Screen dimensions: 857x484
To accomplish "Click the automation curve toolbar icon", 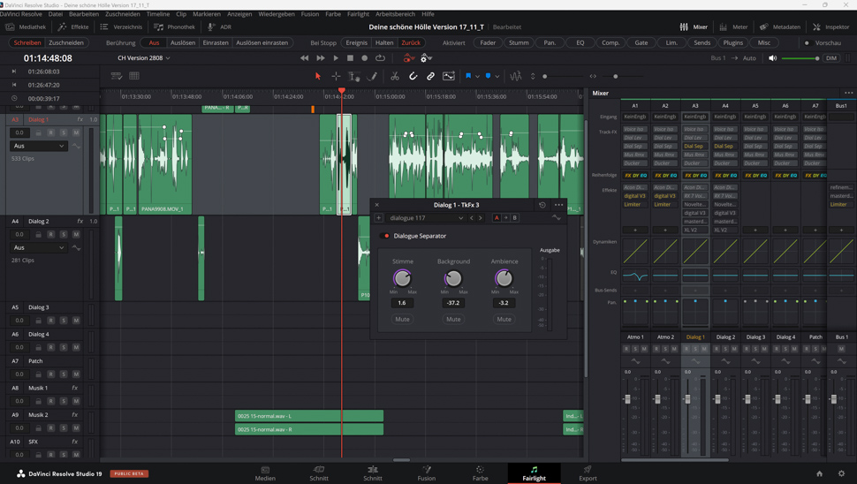I will click(x=449, y=77).
